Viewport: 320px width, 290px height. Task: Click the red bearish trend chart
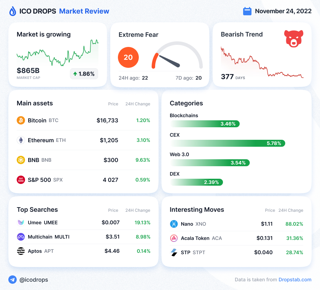tap(262, 62)
